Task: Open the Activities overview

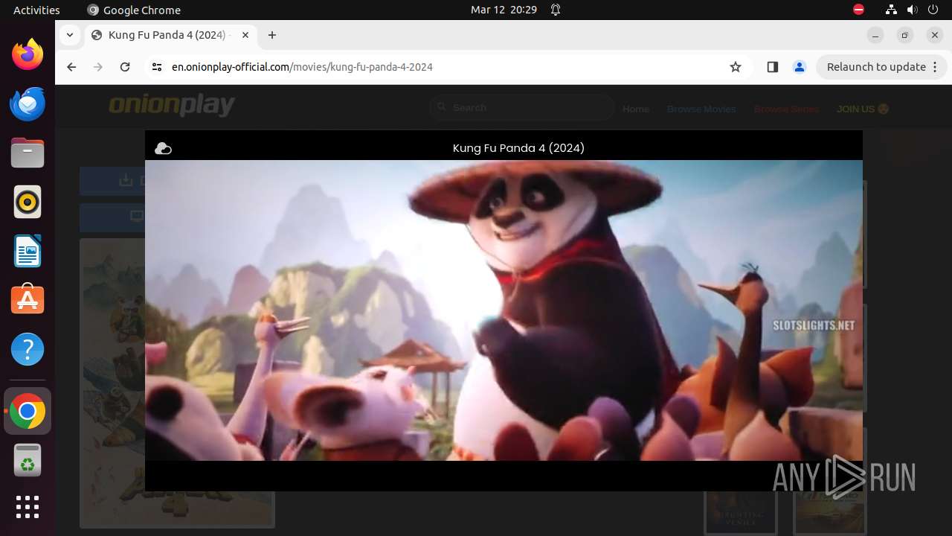Action: click(x=36, y=10)
